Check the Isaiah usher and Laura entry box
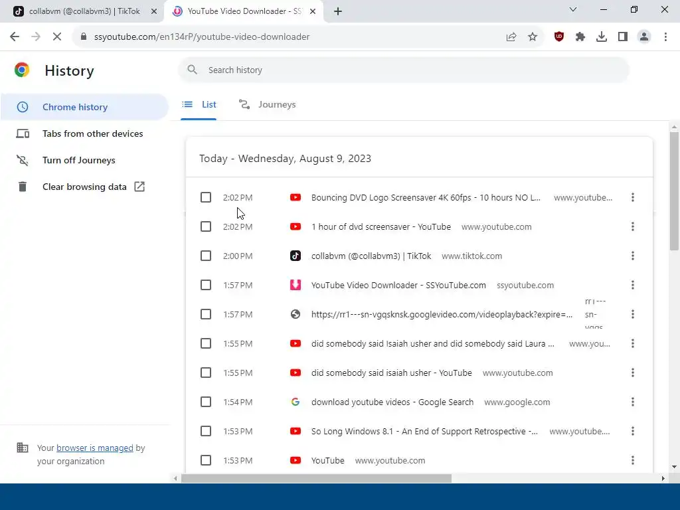Screen dimensions: 680x510 pos(206,343)
